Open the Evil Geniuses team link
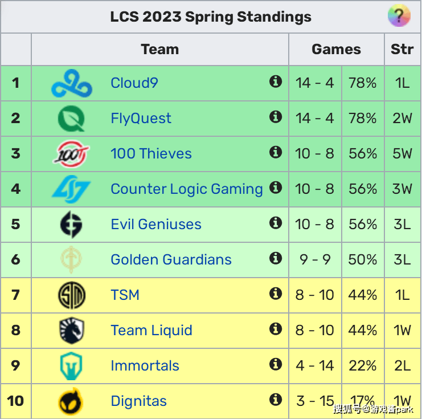The height and width of the screenshot is (419, 422). tap(156, 225)
